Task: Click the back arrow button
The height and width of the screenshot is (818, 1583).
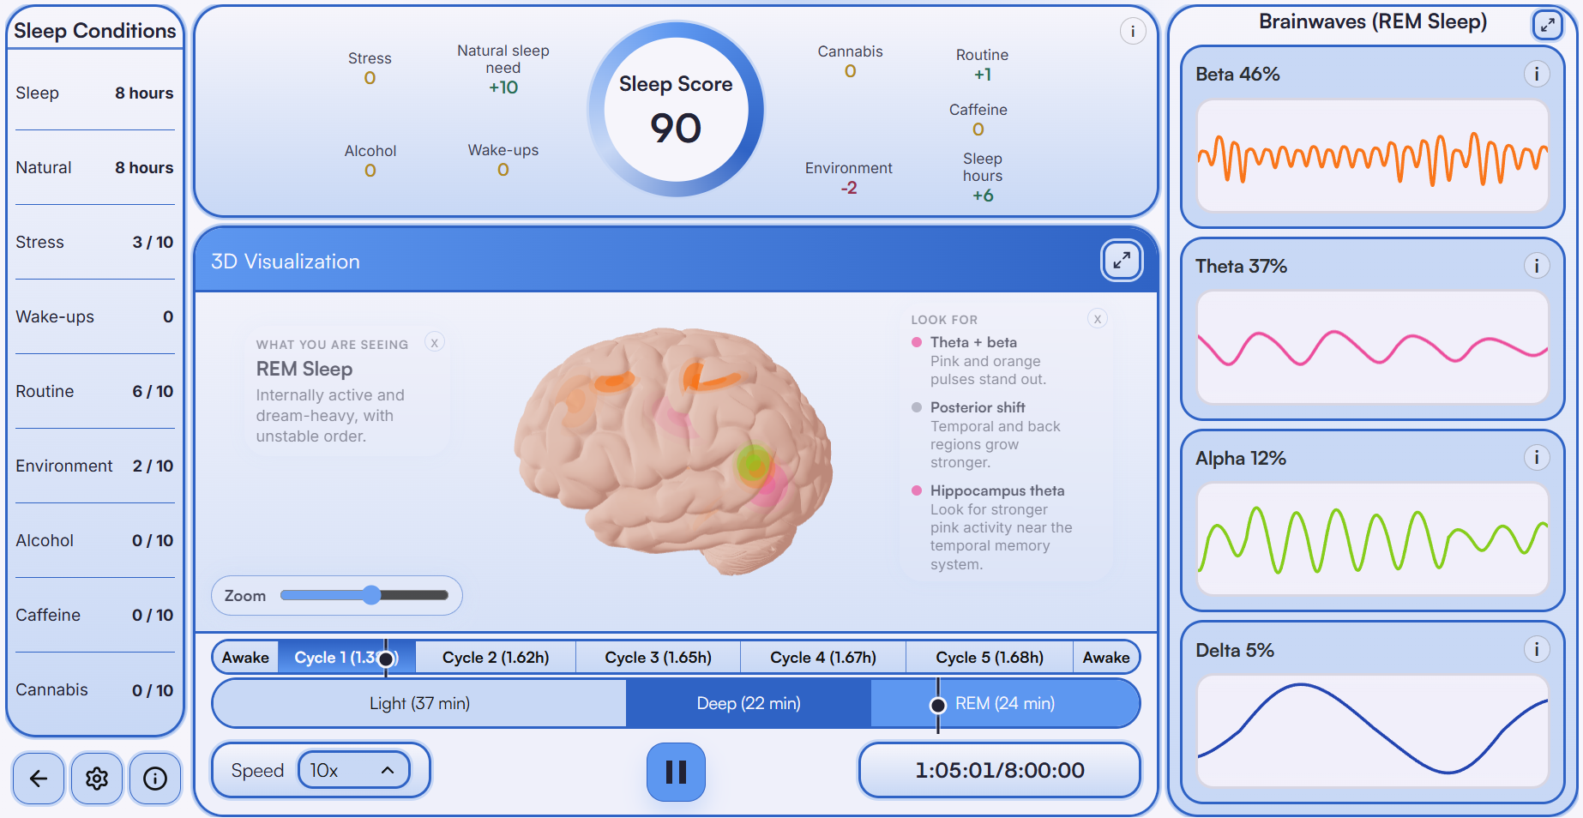Action: 39,779
